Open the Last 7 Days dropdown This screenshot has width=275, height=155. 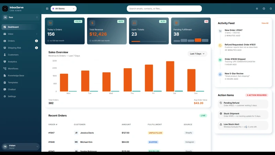coord(197,54)
